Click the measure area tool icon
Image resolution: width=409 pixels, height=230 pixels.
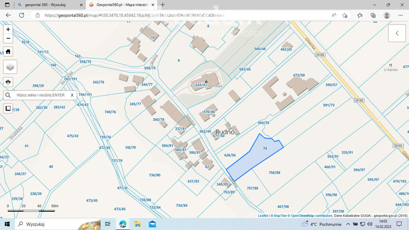point(8,108)
